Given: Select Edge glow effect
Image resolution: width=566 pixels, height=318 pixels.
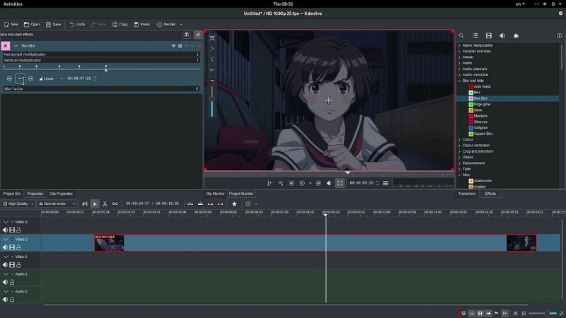Looking at the screenshot, I should coord(482,104).
